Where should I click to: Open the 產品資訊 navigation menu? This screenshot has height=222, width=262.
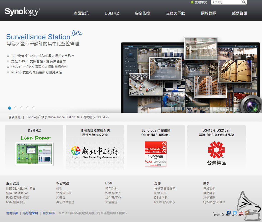(x=81, y=13)
